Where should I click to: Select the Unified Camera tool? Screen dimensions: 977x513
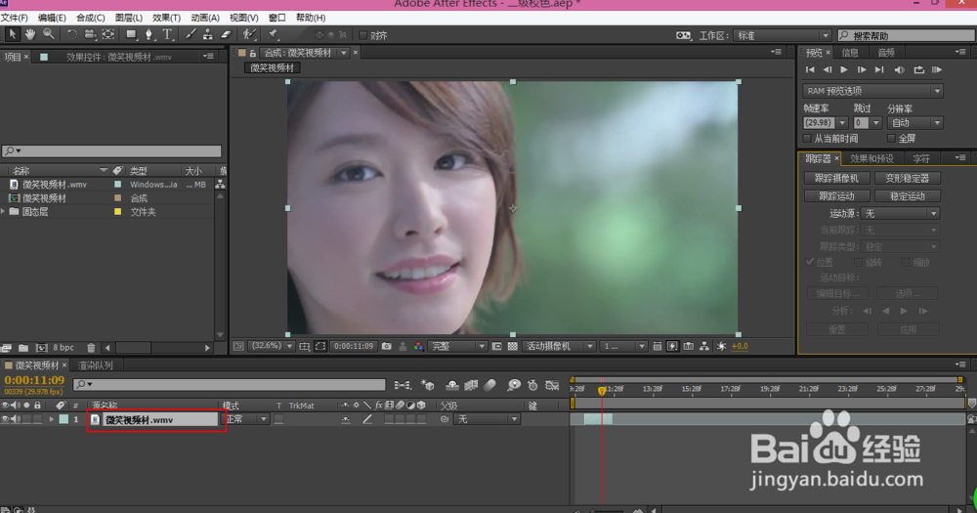(90, 34)
